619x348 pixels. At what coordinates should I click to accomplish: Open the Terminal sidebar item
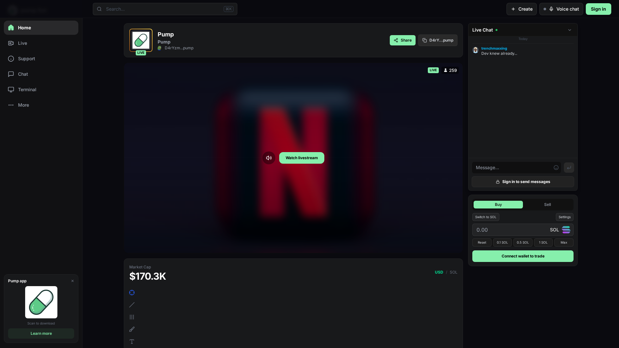tap(41, 90)
